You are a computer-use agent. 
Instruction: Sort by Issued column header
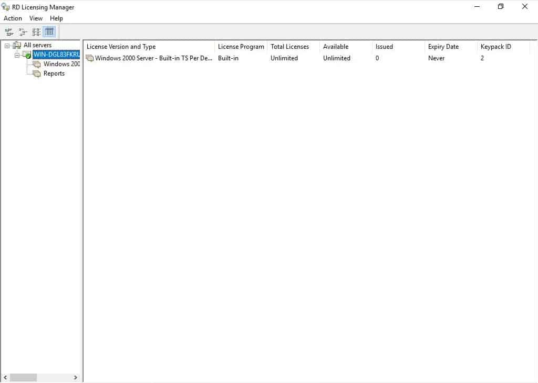pos(398,47)
